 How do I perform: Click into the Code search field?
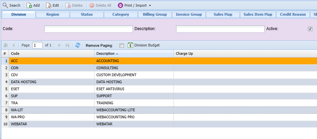pyautogui.click(x=88, y=29)
